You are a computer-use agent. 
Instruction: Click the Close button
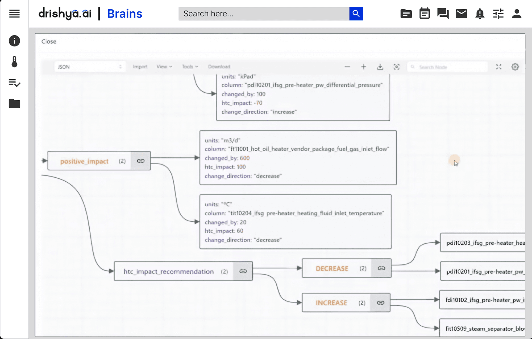tap(49, 42)
